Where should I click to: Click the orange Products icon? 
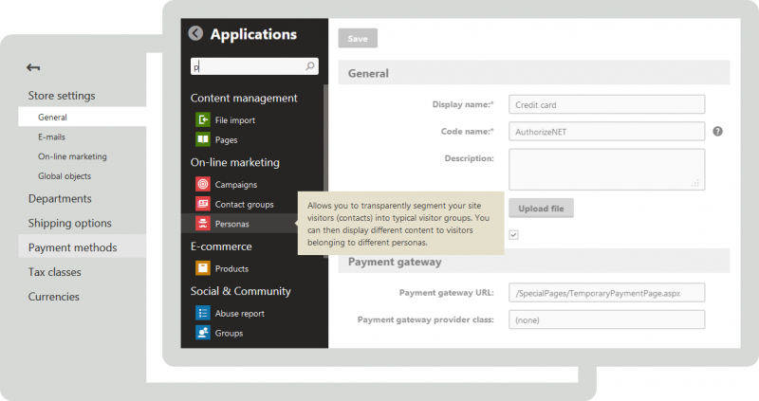(203, 268)
